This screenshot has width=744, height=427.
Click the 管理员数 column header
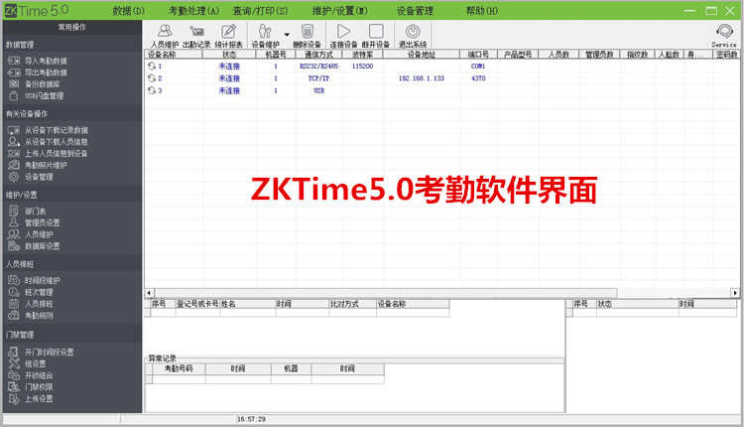coord(599,55)
